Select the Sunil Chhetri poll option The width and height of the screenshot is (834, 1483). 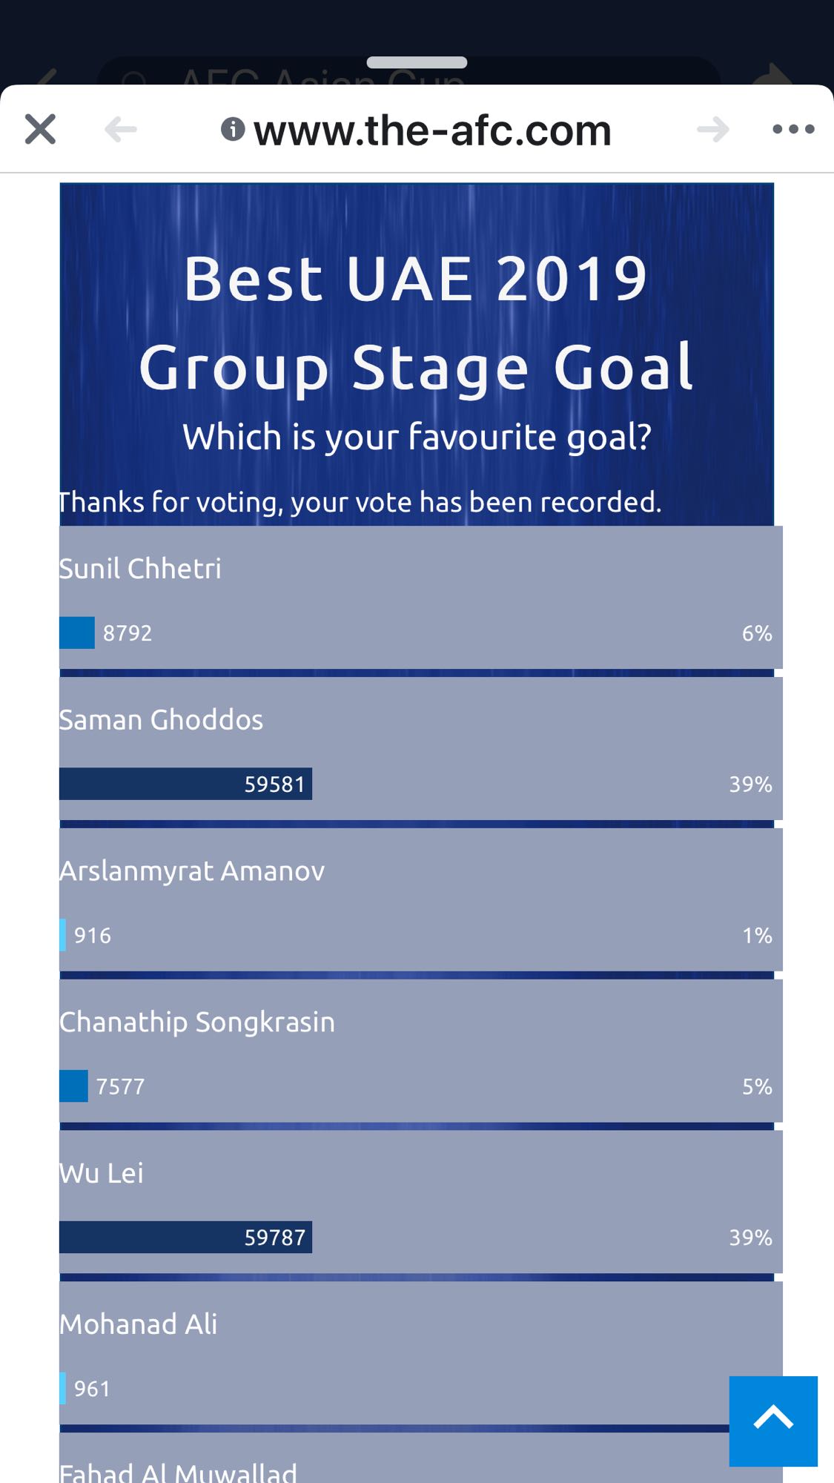click(140, 569)
